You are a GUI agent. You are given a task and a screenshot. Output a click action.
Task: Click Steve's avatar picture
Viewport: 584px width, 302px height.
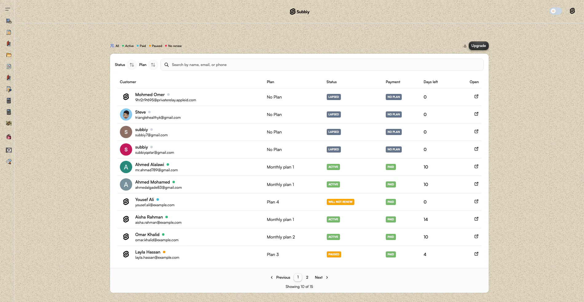pyautogui.click(x=126, y=114)
